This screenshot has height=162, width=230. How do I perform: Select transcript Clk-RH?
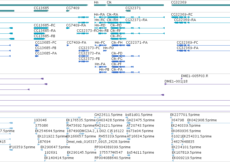116,23
